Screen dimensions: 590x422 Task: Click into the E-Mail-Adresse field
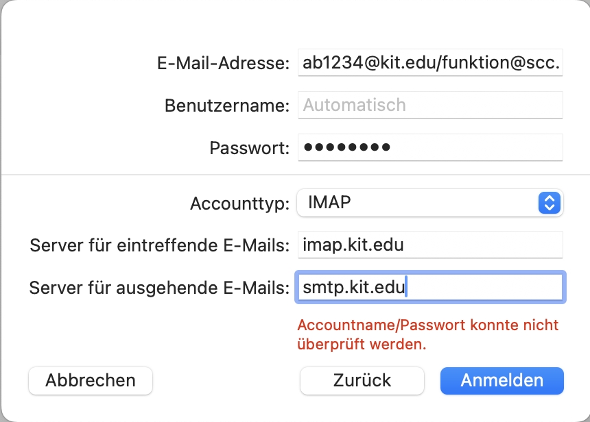click(430, 64)
